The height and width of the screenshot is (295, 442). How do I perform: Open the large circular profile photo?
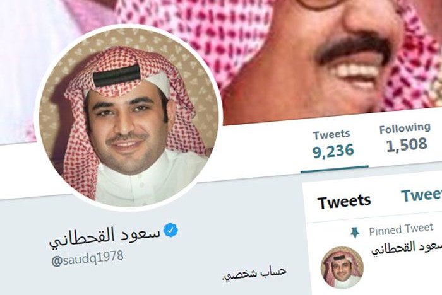pyautogui.click(x=129, y=117)
